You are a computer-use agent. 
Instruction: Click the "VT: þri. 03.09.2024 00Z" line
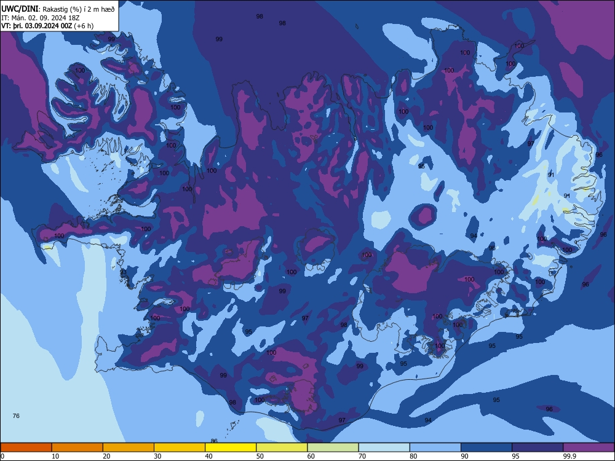(x=36, y=26)
